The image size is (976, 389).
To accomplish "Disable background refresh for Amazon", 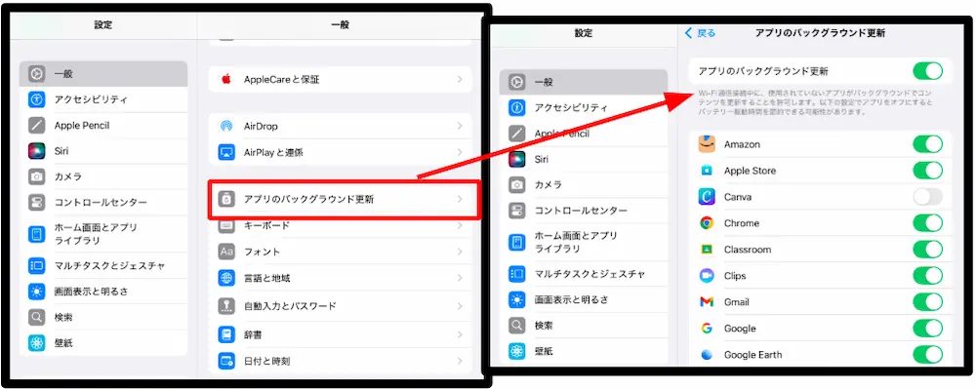I will coord(928,144).
